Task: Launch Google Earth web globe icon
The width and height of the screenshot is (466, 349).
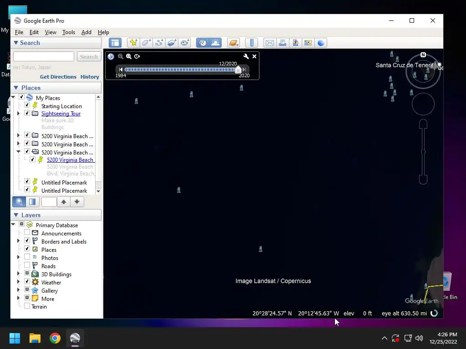Action: point(321,43)
